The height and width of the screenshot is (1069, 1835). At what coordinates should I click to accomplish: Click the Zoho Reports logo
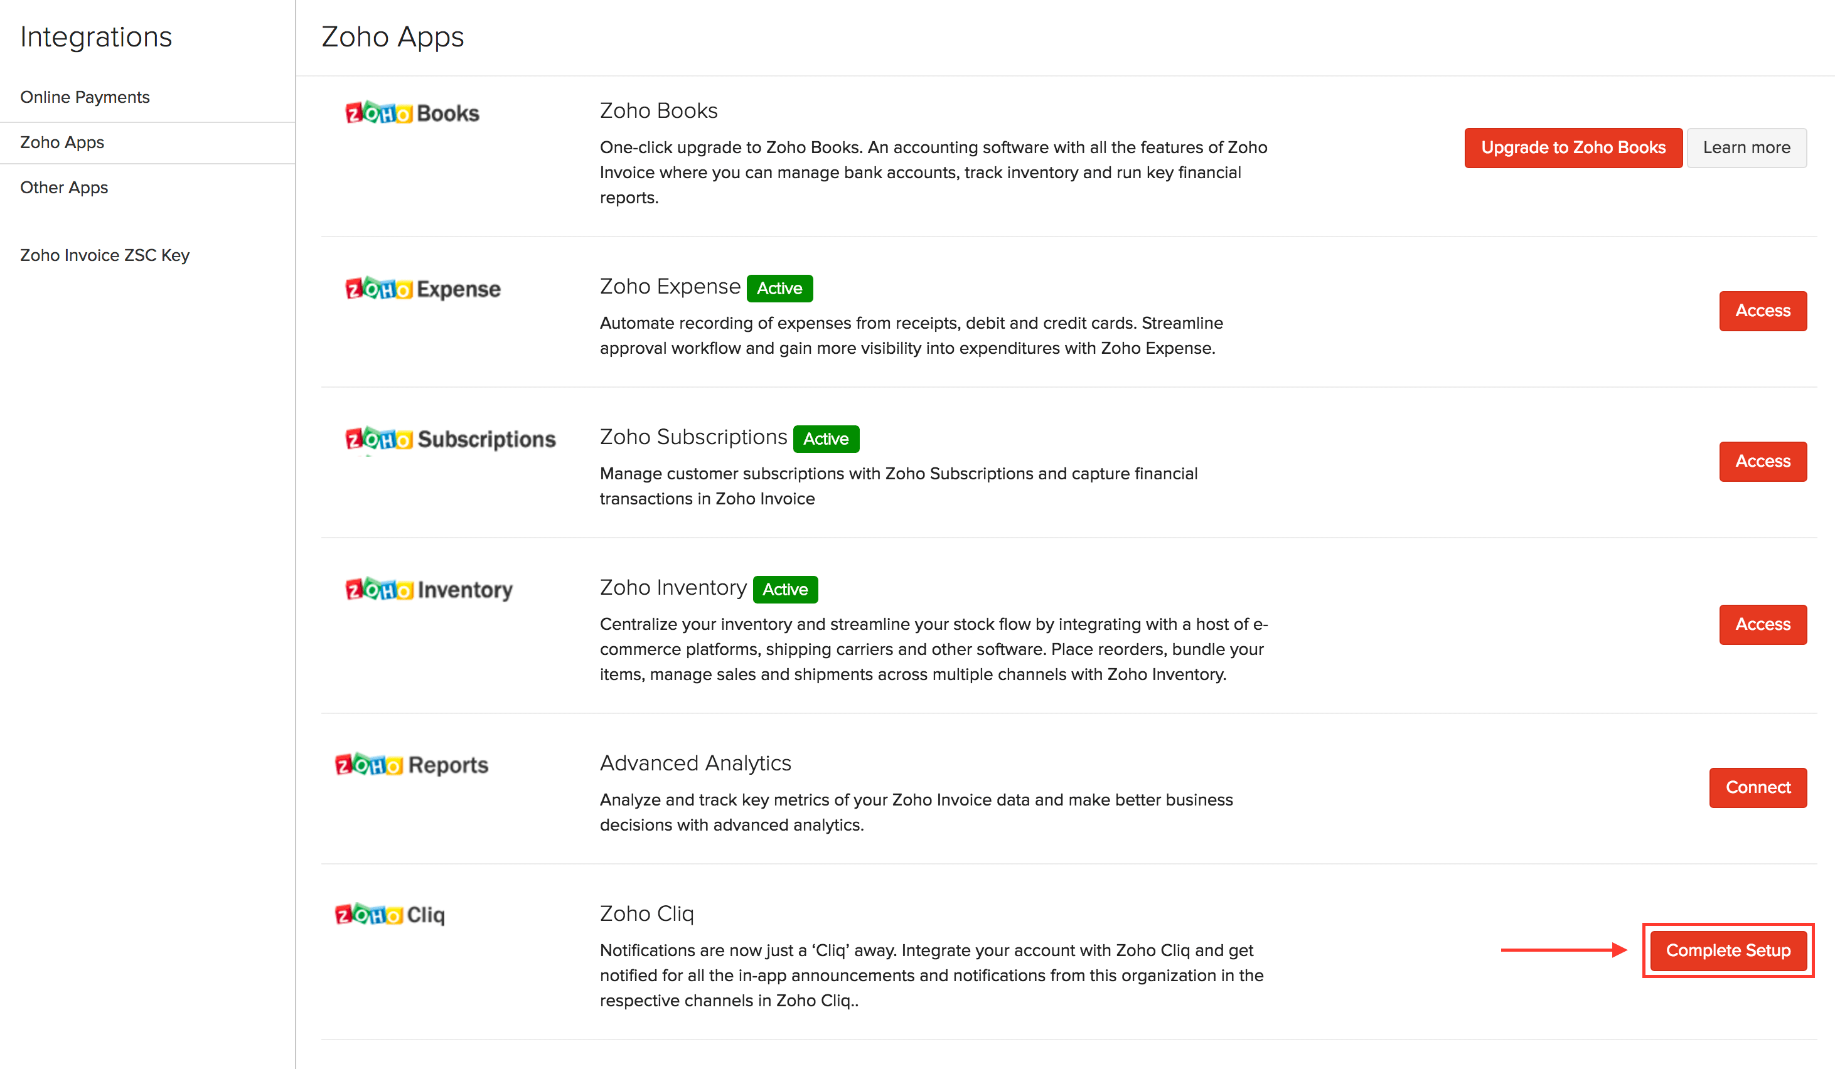(x=412, y=765)
